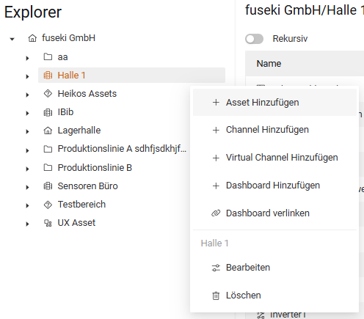Expand the Halle 1 tree node
Image resolution: width=364 pixels, height=319 pixels.
[x=27, y=76]
